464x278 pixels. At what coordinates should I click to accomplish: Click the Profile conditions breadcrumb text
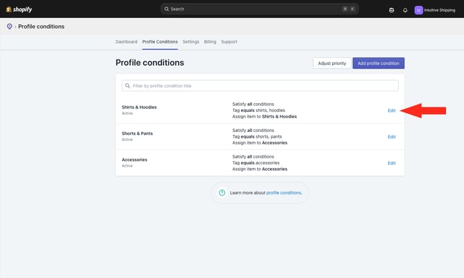[x=41, y=26]
